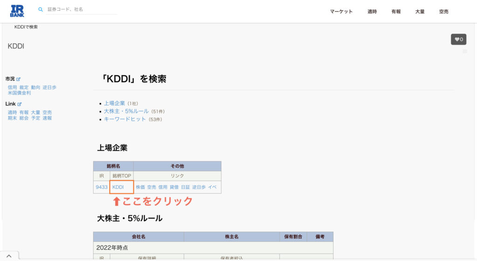
Task: Open the 速報 sidebar link
Action: coord(47,118)
